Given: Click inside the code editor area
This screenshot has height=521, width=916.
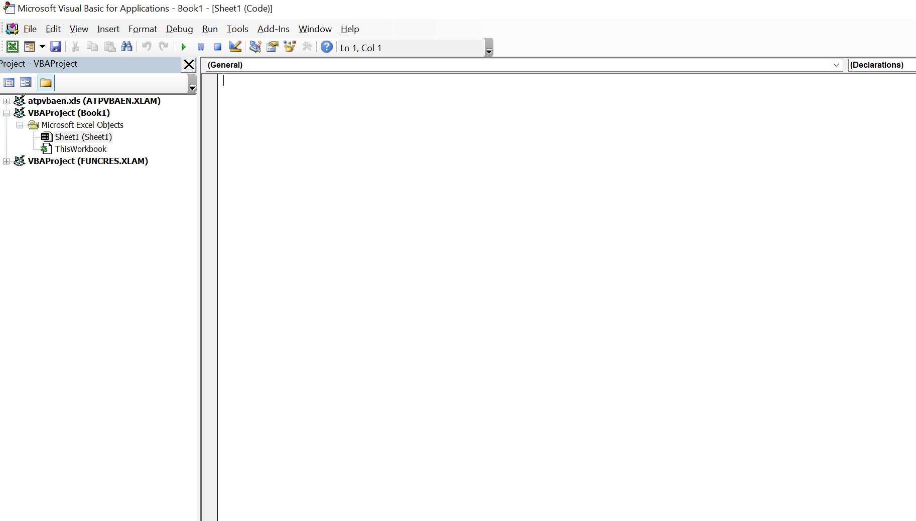Looking at the screenshot, I should pyautogui.click(x=567, y=297).
